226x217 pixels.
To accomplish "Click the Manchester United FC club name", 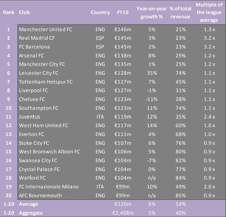I will pyautogui.click(x=46, y=29).
